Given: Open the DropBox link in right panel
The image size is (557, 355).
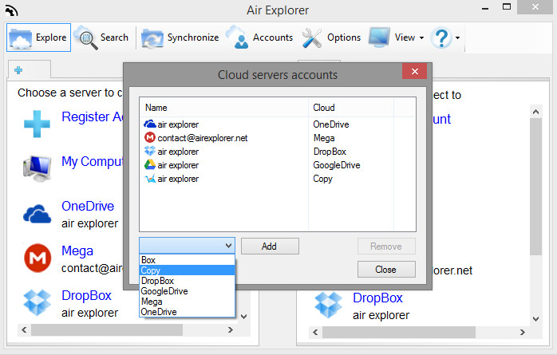Looking at the screenshot, I should 377,298.
